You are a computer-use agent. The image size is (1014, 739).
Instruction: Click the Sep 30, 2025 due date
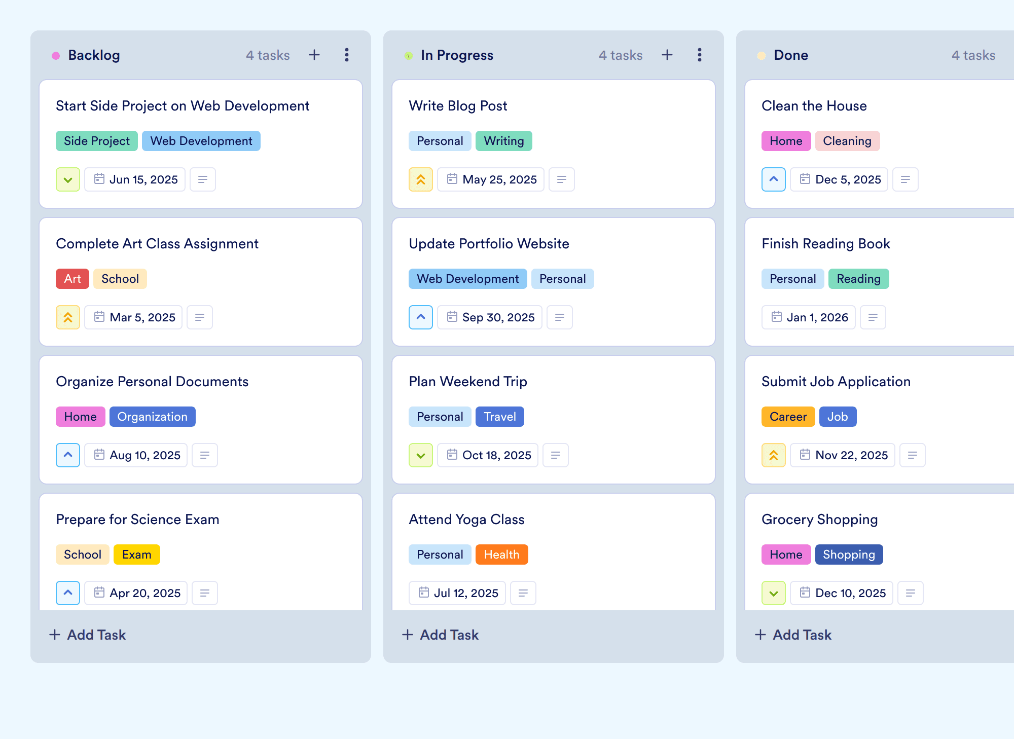(x=490, y=317)
